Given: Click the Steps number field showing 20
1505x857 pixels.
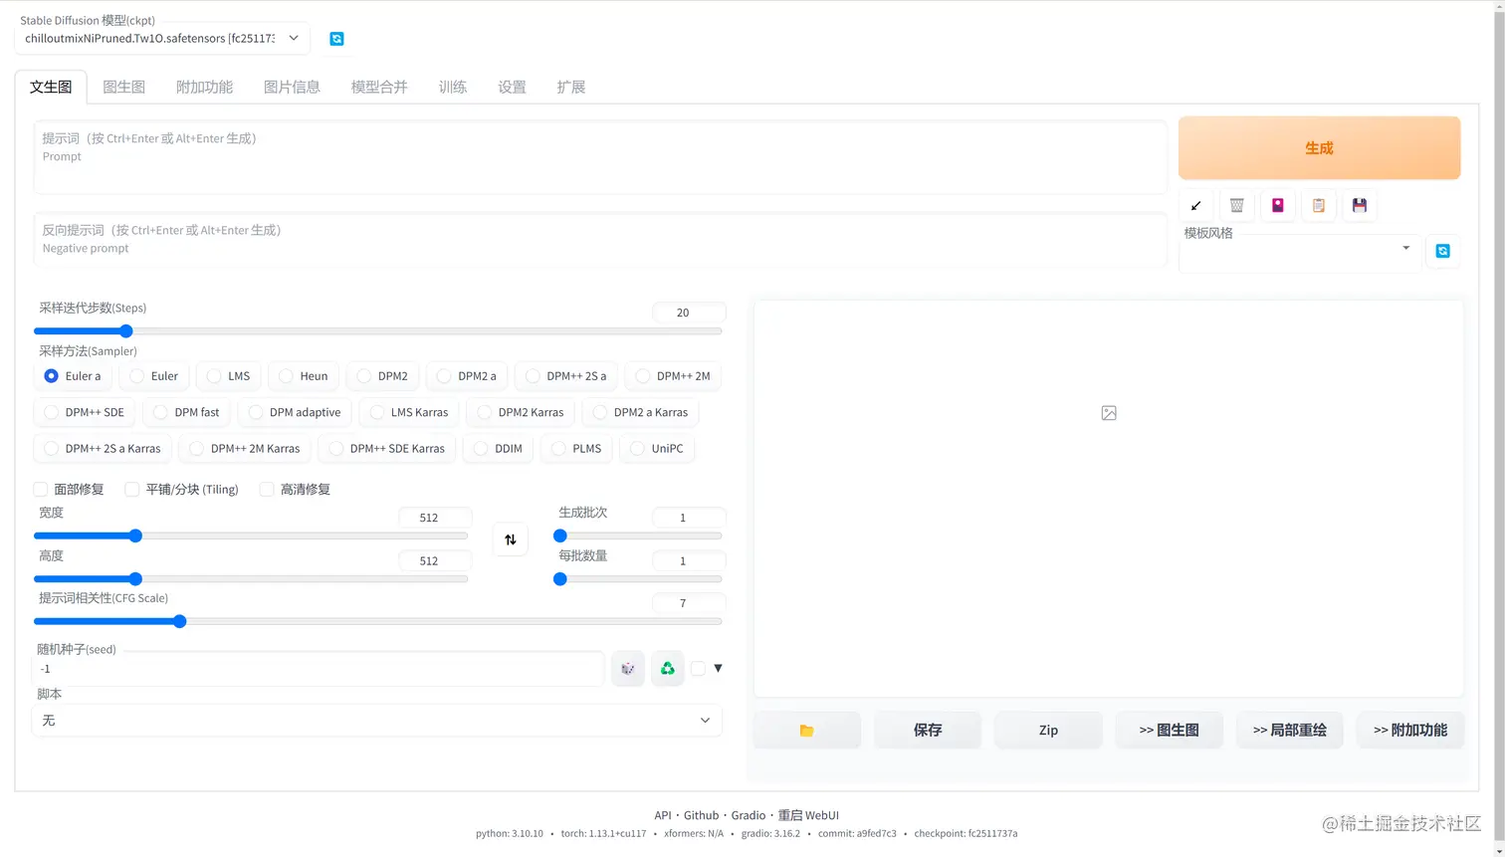Looking at the screenshot, I should (689, 313).
